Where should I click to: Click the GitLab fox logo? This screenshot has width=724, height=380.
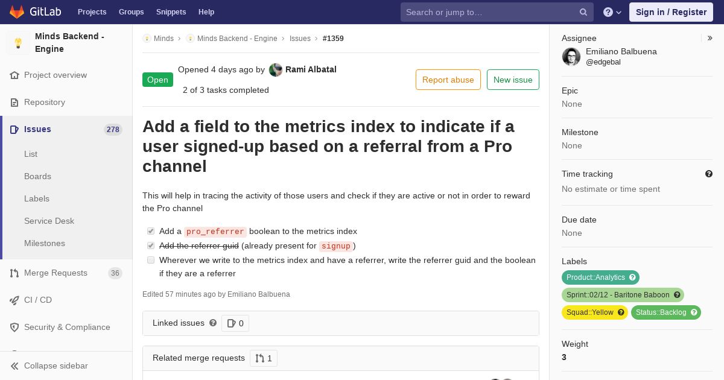tap(17, 11)
